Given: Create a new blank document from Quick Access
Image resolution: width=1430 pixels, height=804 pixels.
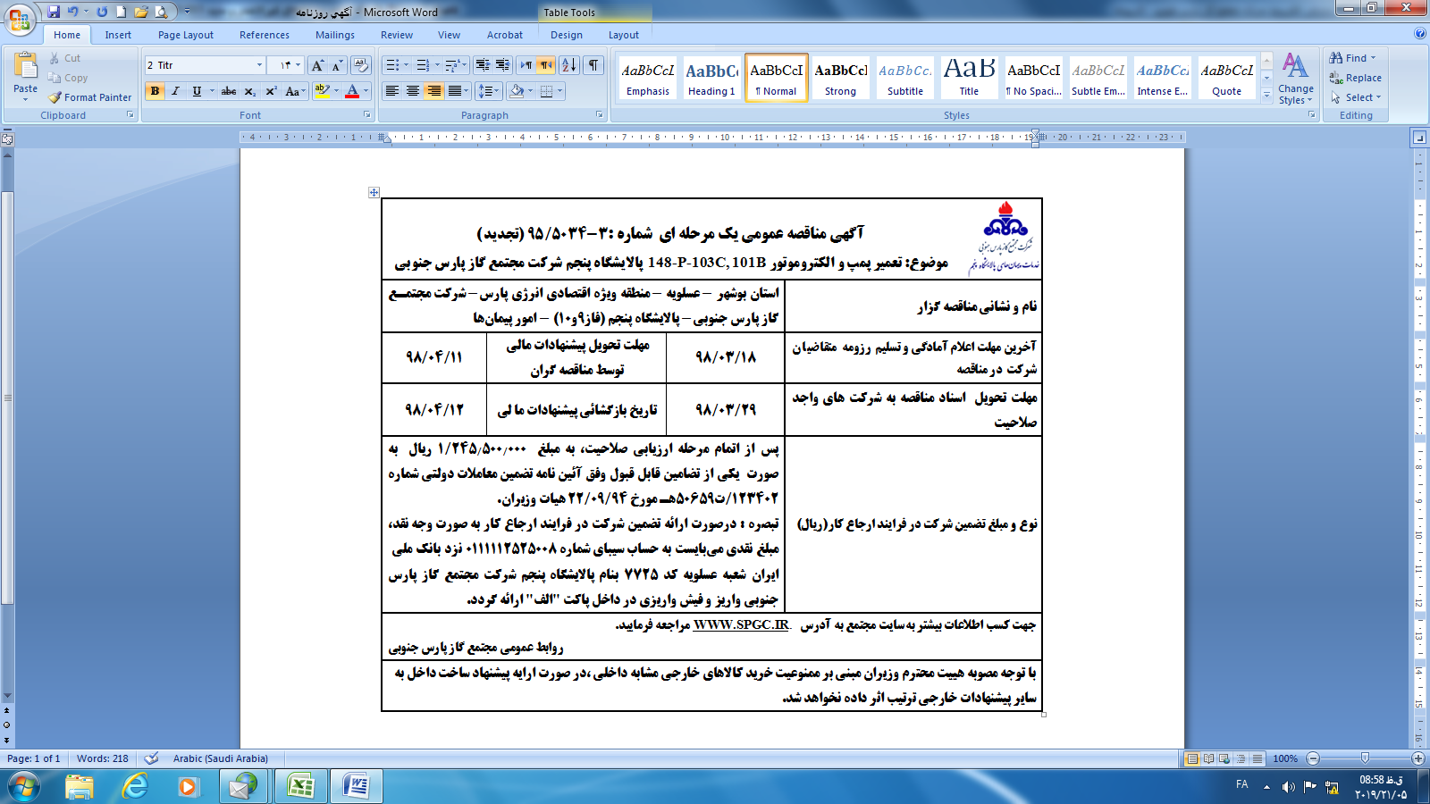Looking at the screenshot, I should (x=121, y=12).
